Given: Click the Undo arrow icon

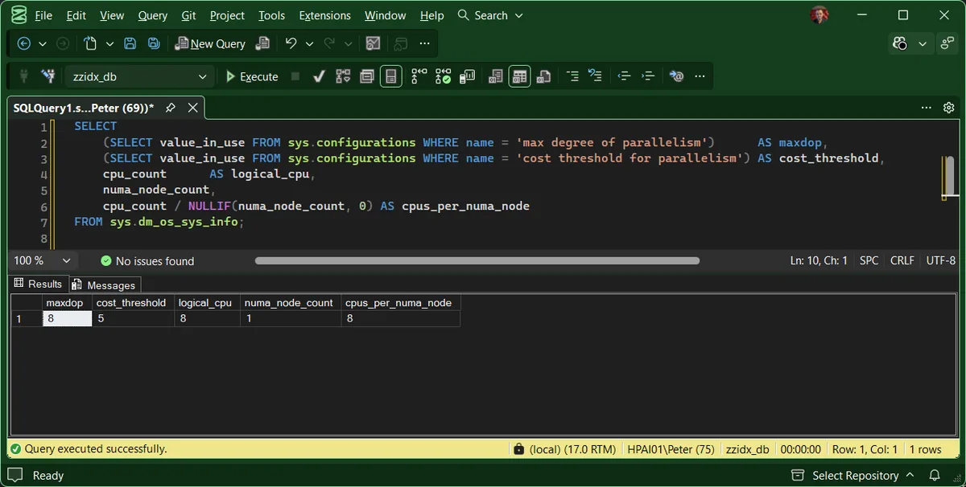Looking at the screenshot, I should pos(291,43).
